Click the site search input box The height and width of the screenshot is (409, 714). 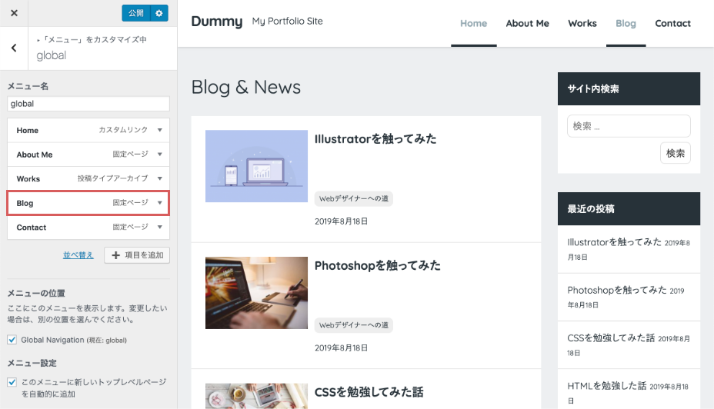tap(629, 126)
